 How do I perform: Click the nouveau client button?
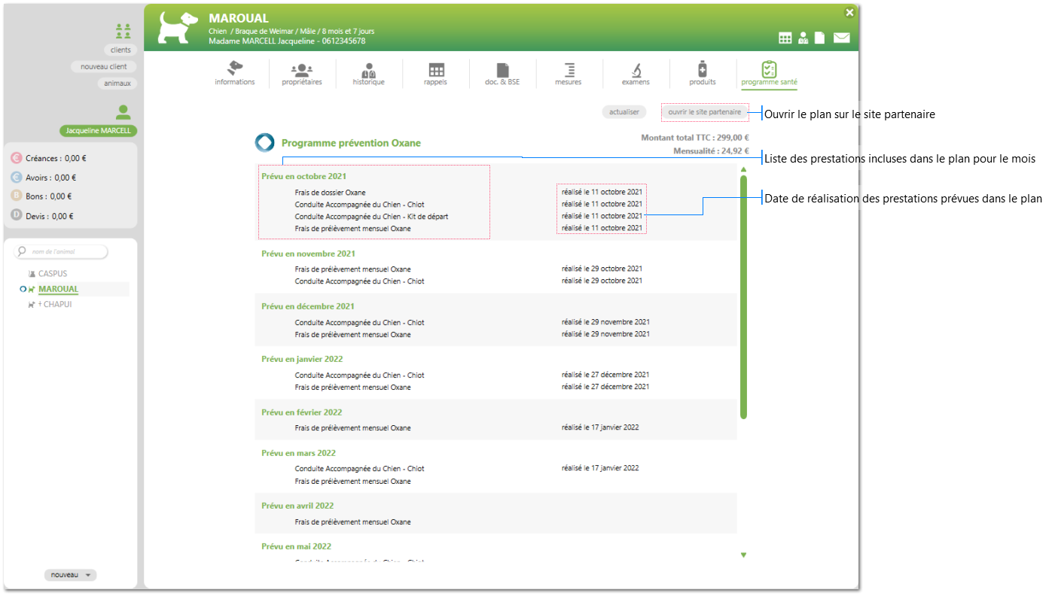[x=104, y=67]
